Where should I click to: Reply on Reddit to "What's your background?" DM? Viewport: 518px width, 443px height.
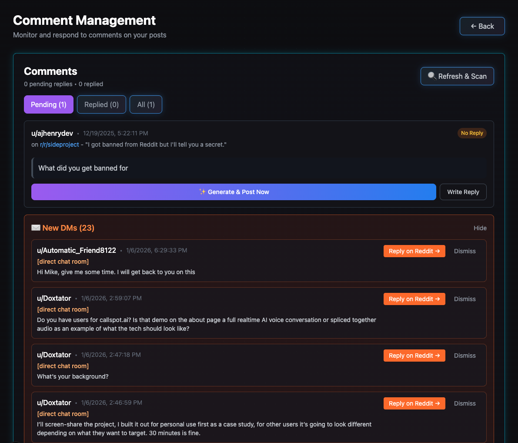[x=414, y=356]
